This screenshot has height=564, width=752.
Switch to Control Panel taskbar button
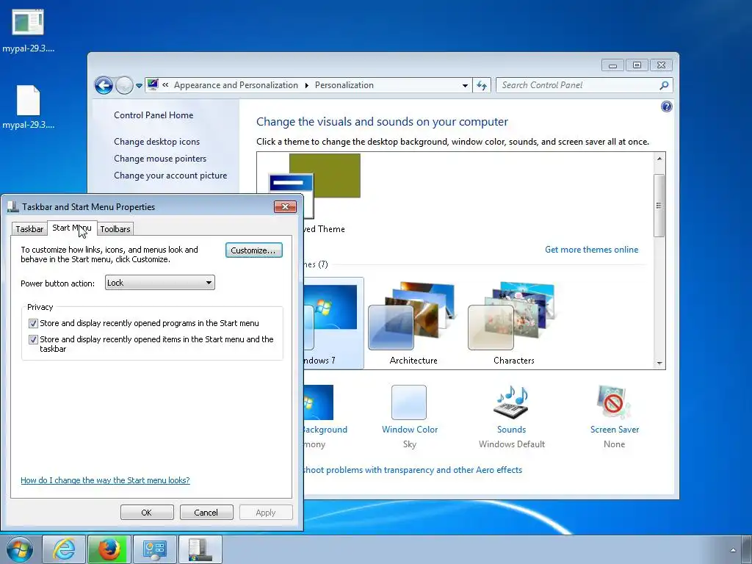coord(154,549)
